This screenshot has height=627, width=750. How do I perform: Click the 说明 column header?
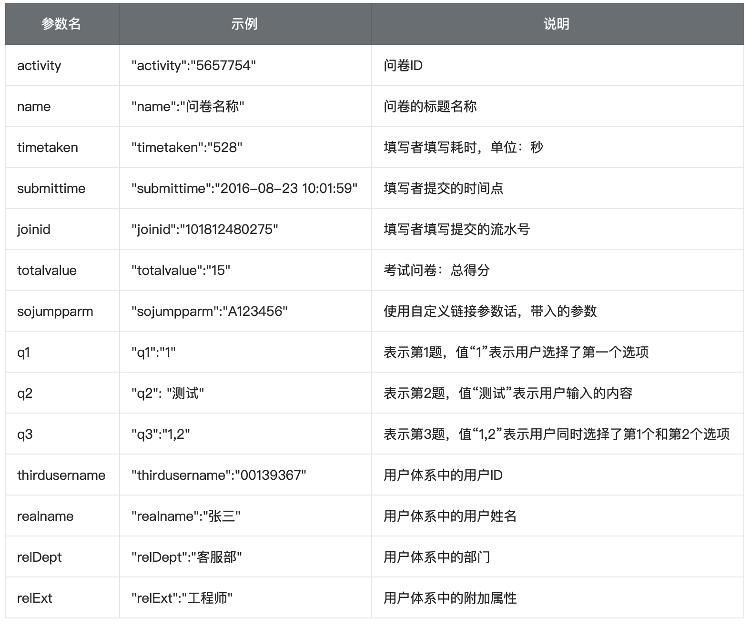pos(557,24)
